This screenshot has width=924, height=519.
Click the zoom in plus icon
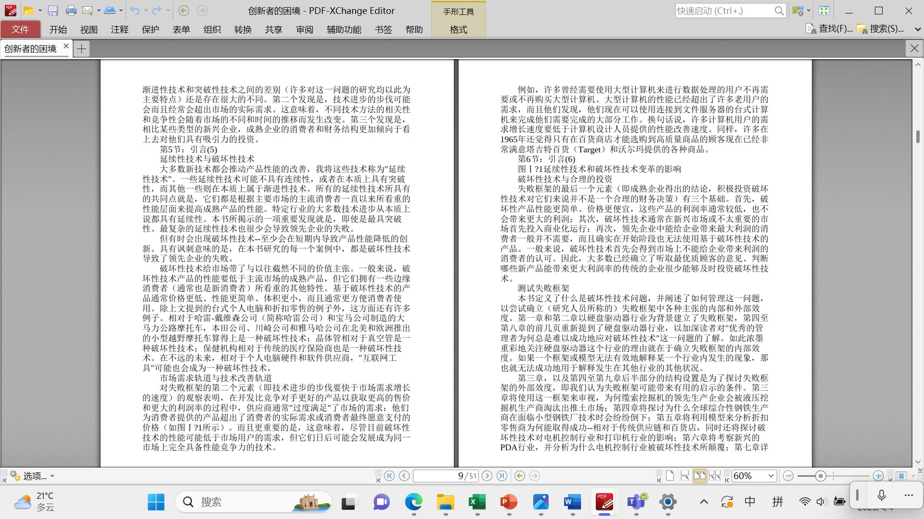click(878, 476)
